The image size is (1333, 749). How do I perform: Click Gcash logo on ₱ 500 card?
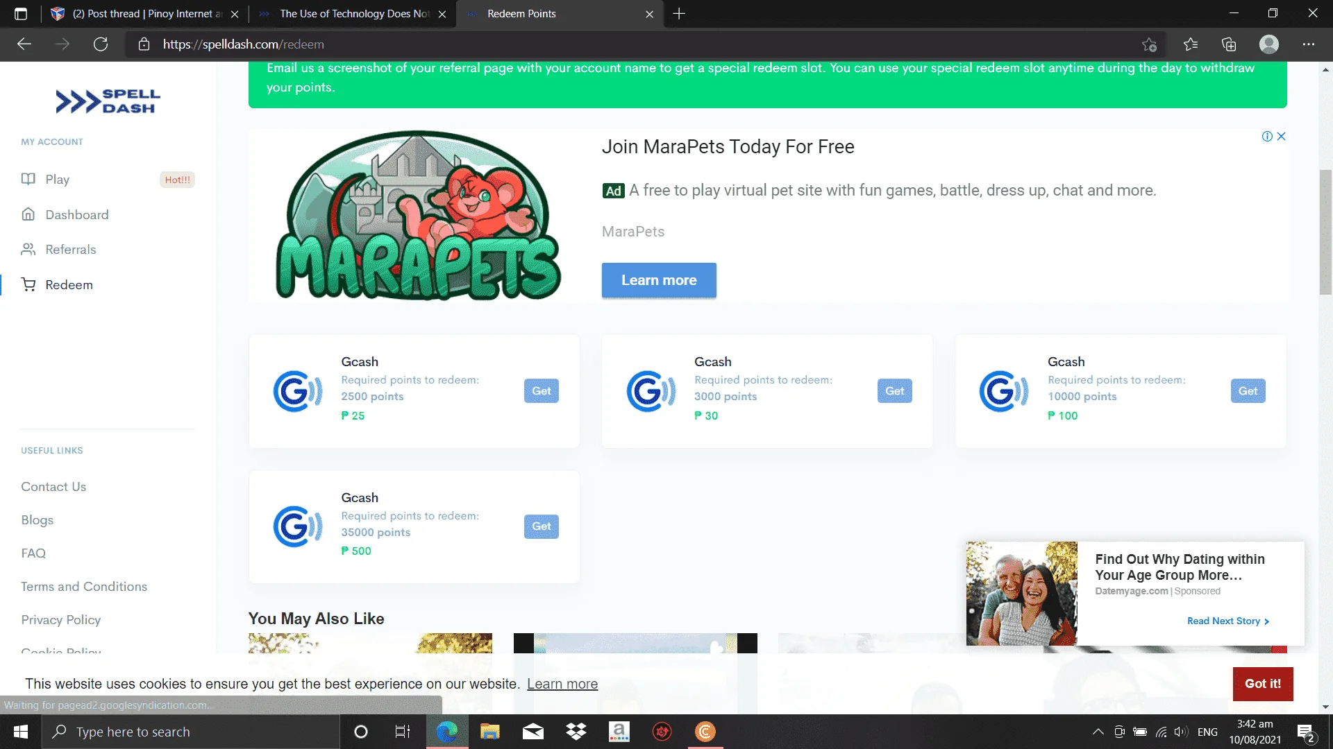(298, 526)
